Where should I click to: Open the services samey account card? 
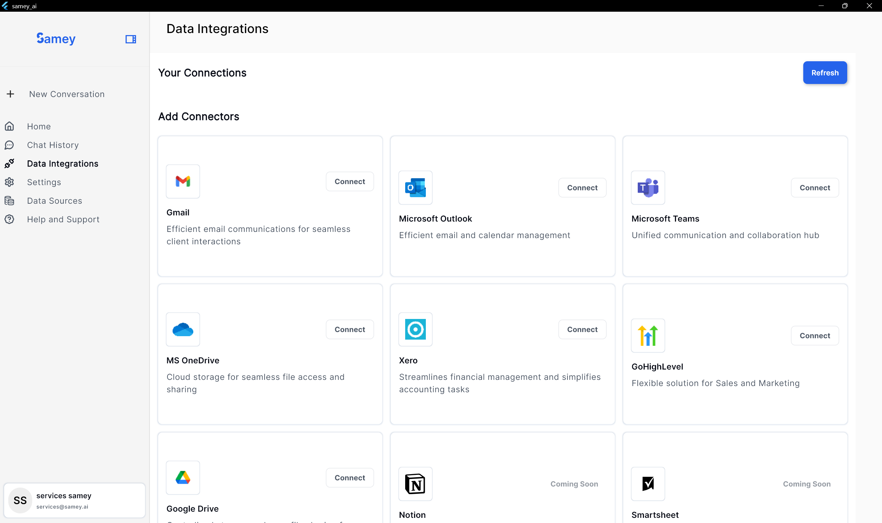(x=74, y=500)
